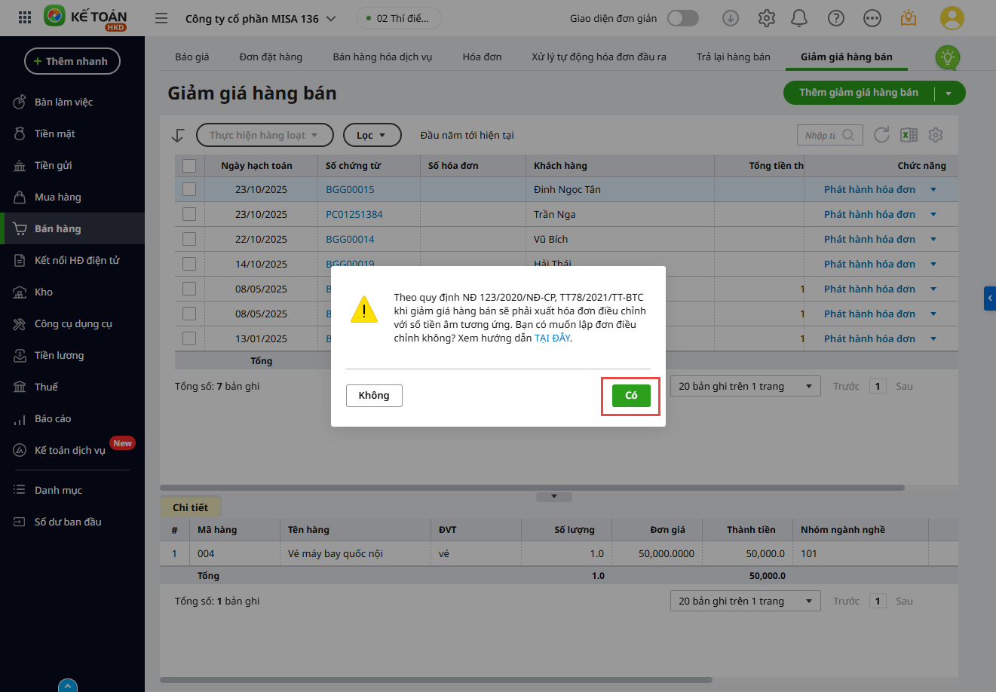Tick the select-all header checkbox

189,166
